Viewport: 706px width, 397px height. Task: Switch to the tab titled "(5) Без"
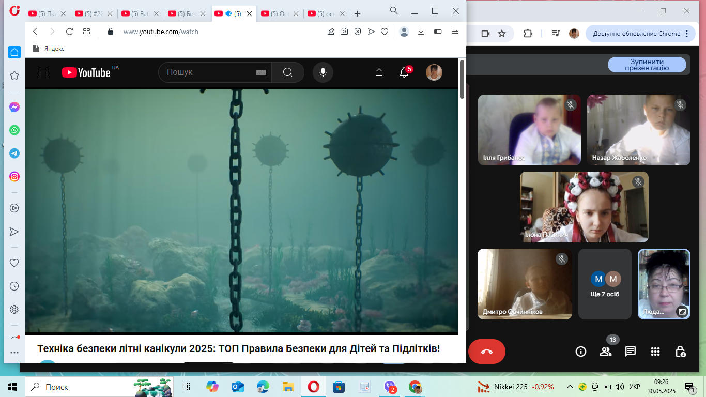pyautogui.click(x=187, y=14)
